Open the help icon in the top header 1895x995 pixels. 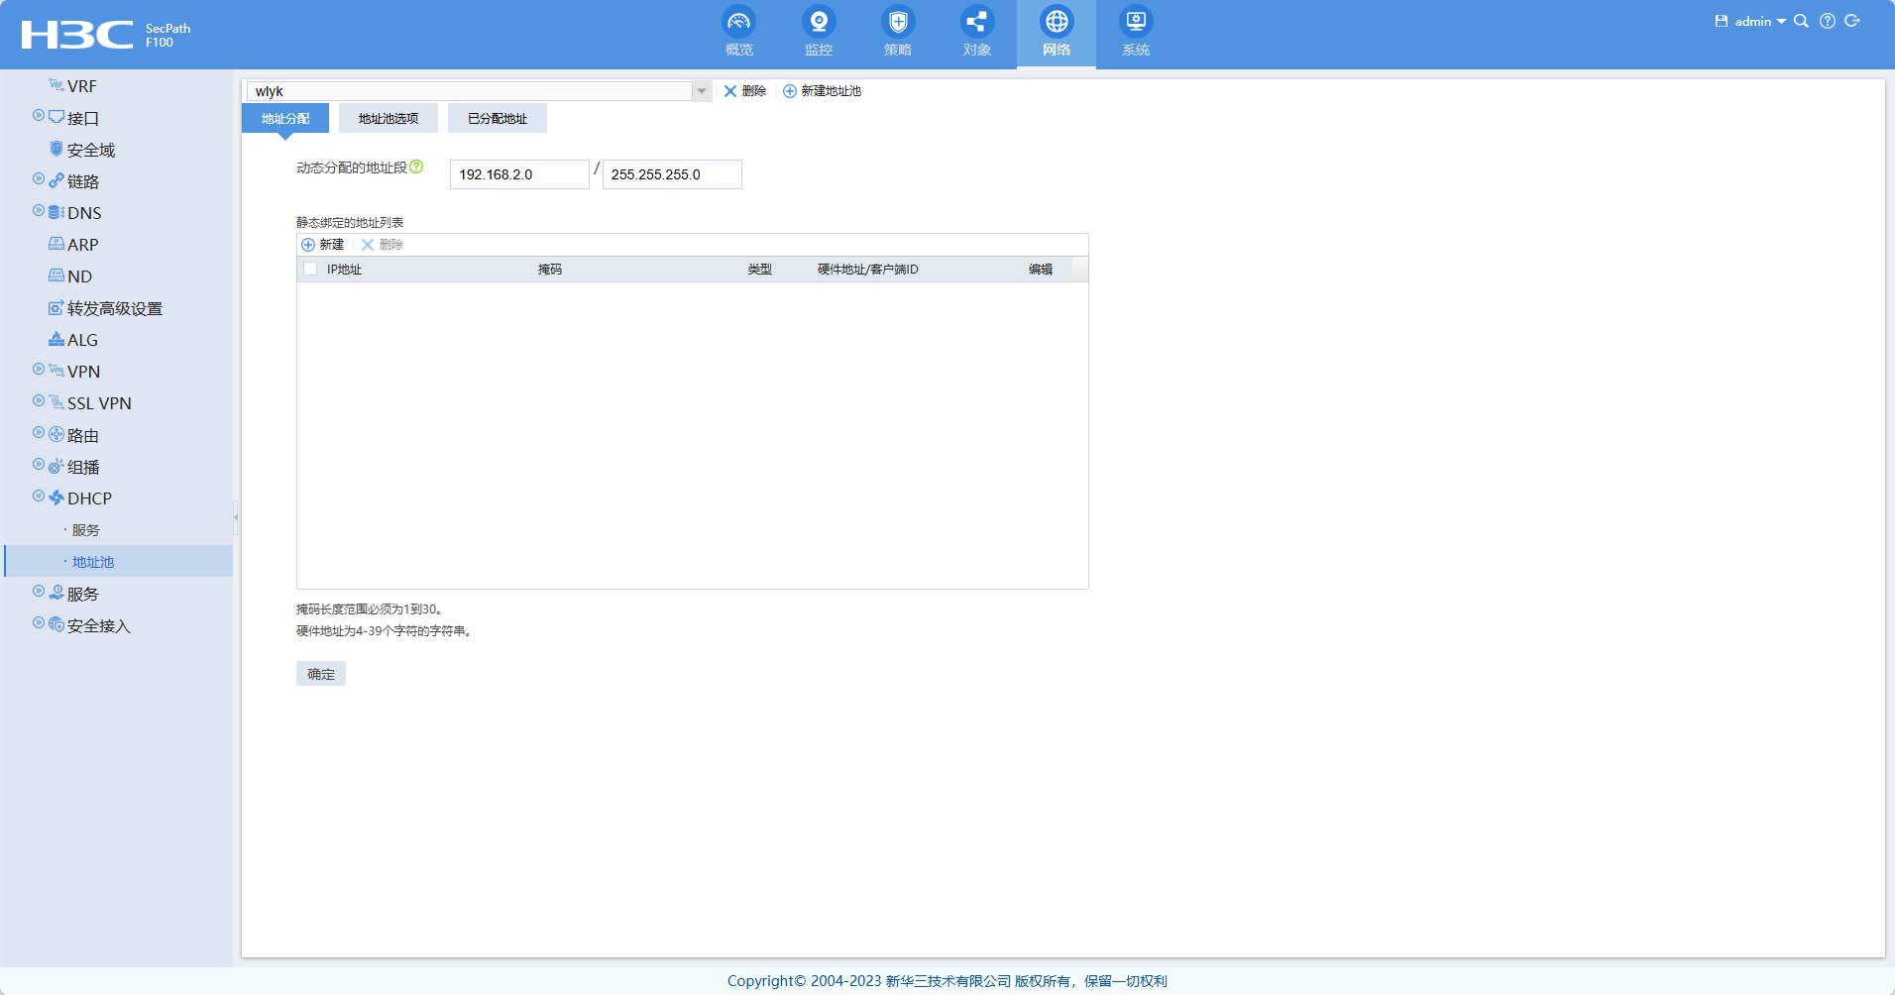(x=1828, y=21)
